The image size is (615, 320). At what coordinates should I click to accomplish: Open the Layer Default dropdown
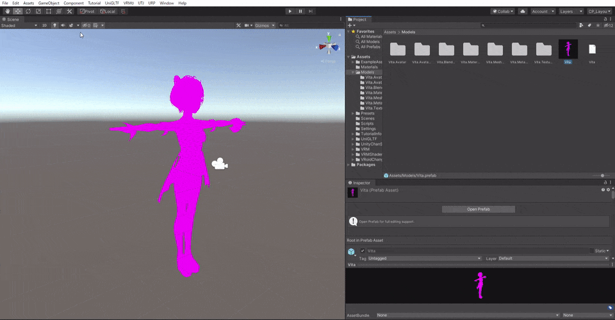[x=553, y=259]
